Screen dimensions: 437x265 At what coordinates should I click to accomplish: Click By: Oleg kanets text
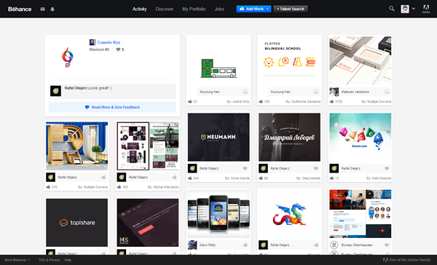pyautogui.click(x=308, y=178)
